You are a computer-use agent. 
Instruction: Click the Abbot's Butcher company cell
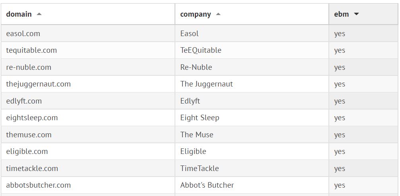tap(207, 185)
